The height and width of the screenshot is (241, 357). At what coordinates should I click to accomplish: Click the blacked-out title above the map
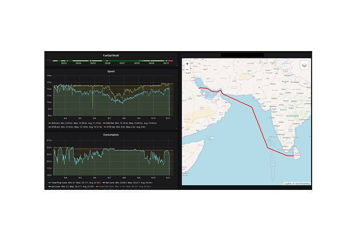pos(242,55)
